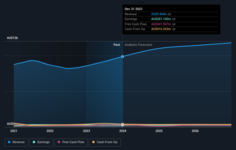Select the 2022 x-axis label
The image size is (236, 150).
point(50,131)
